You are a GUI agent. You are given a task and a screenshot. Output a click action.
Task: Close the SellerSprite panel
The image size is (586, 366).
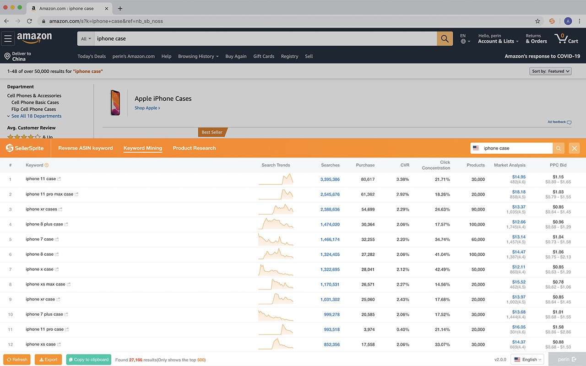(x=574, y=148)
